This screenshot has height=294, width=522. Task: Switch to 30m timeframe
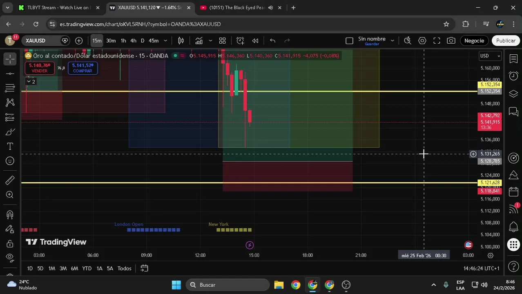[111, 40]
